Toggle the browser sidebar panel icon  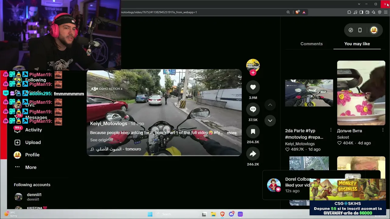[x=361, y=12]
